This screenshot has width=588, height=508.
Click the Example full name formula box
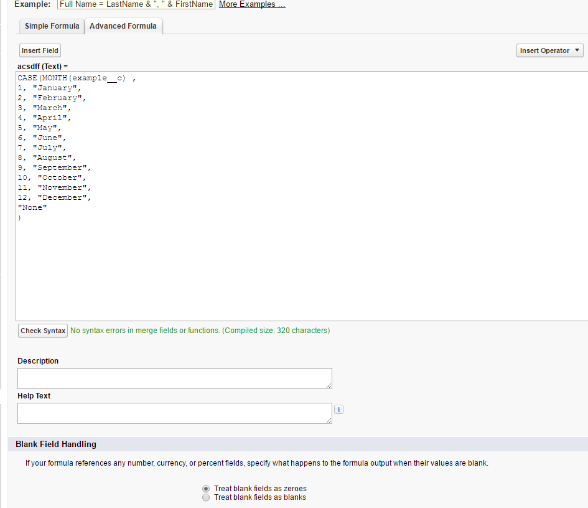pyautogui.click(x=136, y=4)
